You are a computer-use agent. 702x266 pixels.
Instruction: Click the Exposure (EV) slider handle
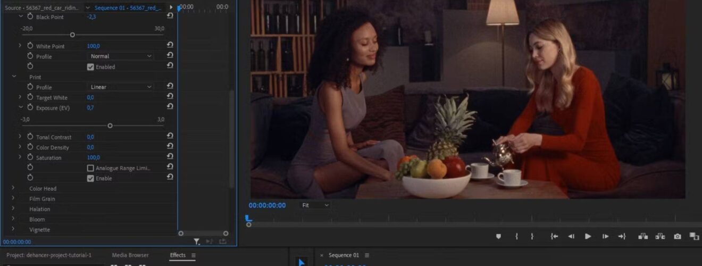(110, 126)
